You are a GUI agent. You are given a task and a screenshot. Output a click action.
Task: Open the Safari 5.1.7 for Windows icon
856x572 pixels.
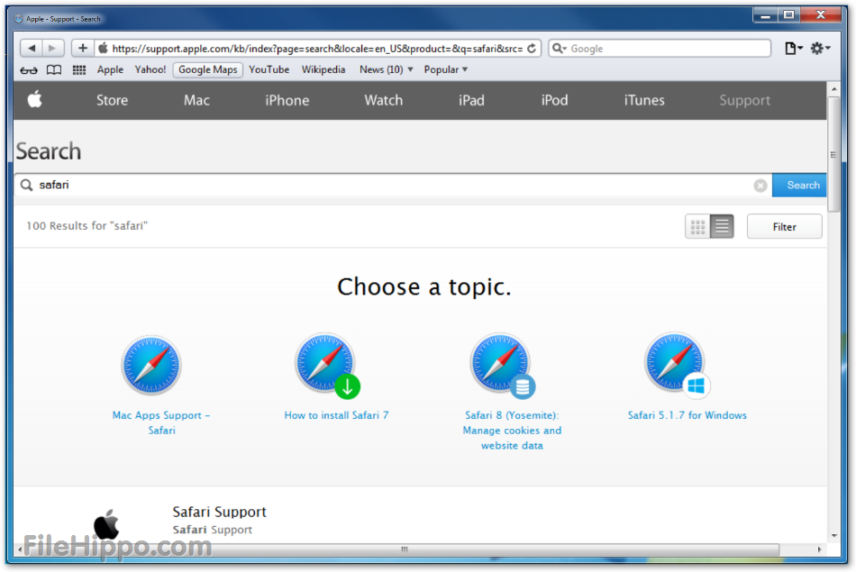click(676, 364)
